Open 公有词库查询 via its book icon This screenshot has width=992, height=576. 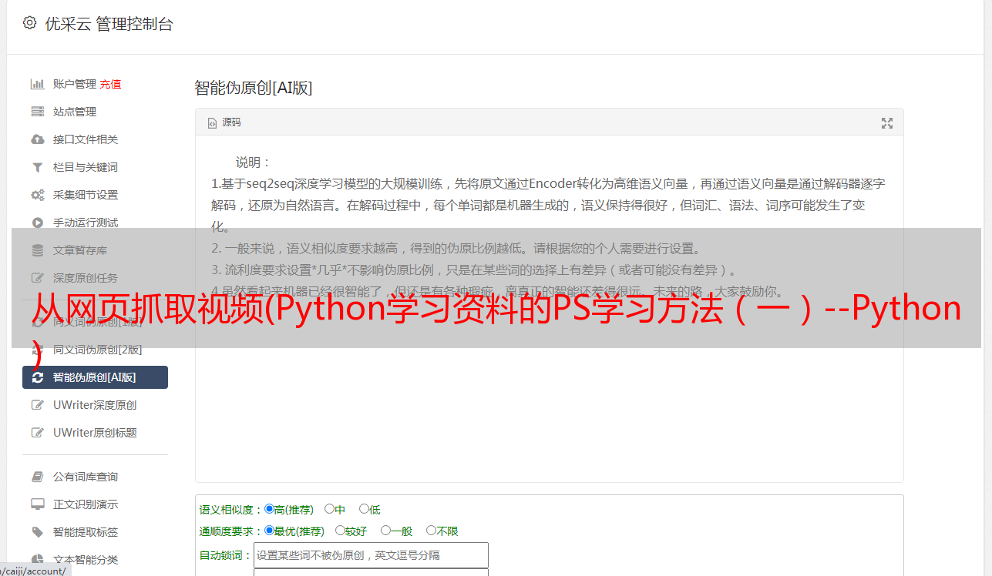pos(37,477)
